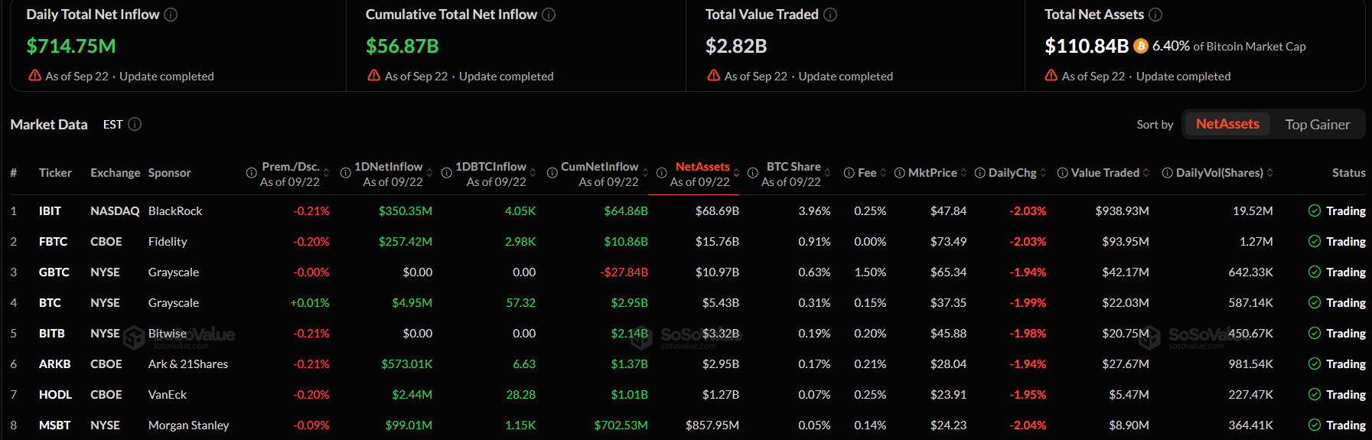Click the Bitcoin coin icon near $110.84B
The width and height of the screenshot is (1372, 440).
pos(1141,46)
